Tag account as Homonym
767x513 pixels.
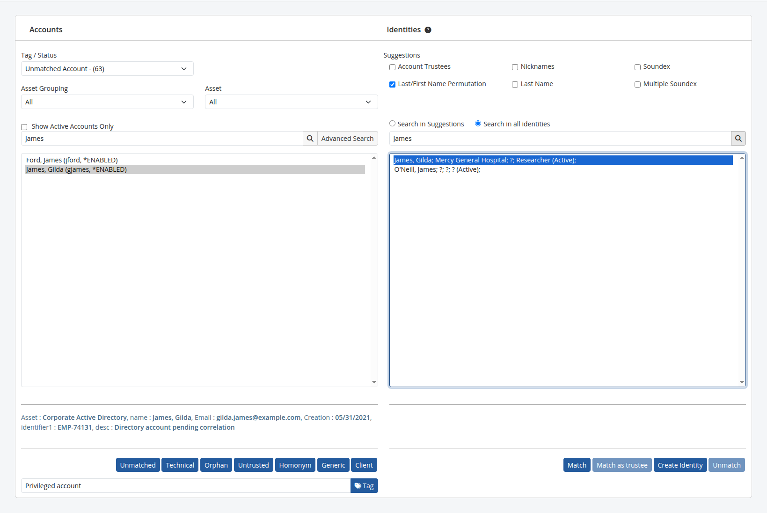click(x=295, y=465)
